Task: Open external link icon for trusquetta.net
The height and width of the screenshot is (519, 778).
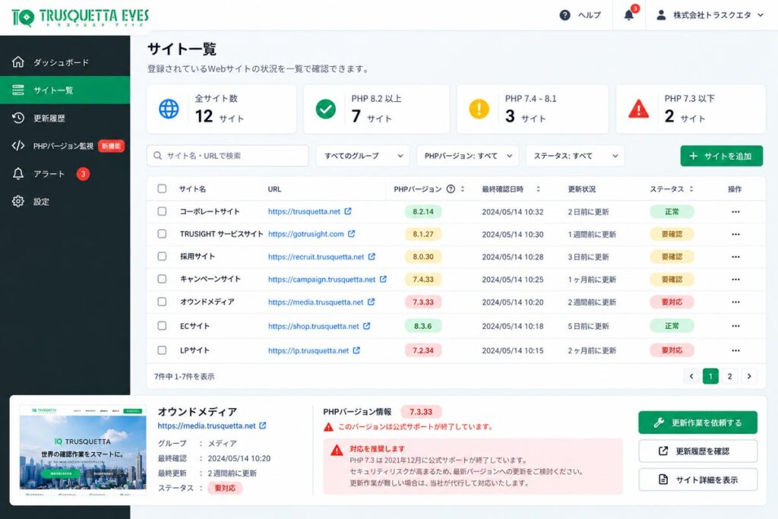Action: coord(348,211)
